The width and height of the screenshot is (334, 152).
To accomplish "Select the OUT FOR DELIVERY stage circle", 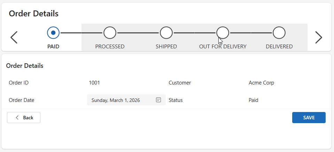I will tap(223, 33).
